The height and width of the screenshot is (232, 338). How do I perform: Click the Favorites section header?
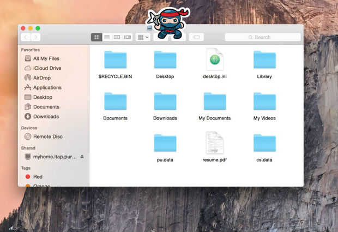click(31, 50)
